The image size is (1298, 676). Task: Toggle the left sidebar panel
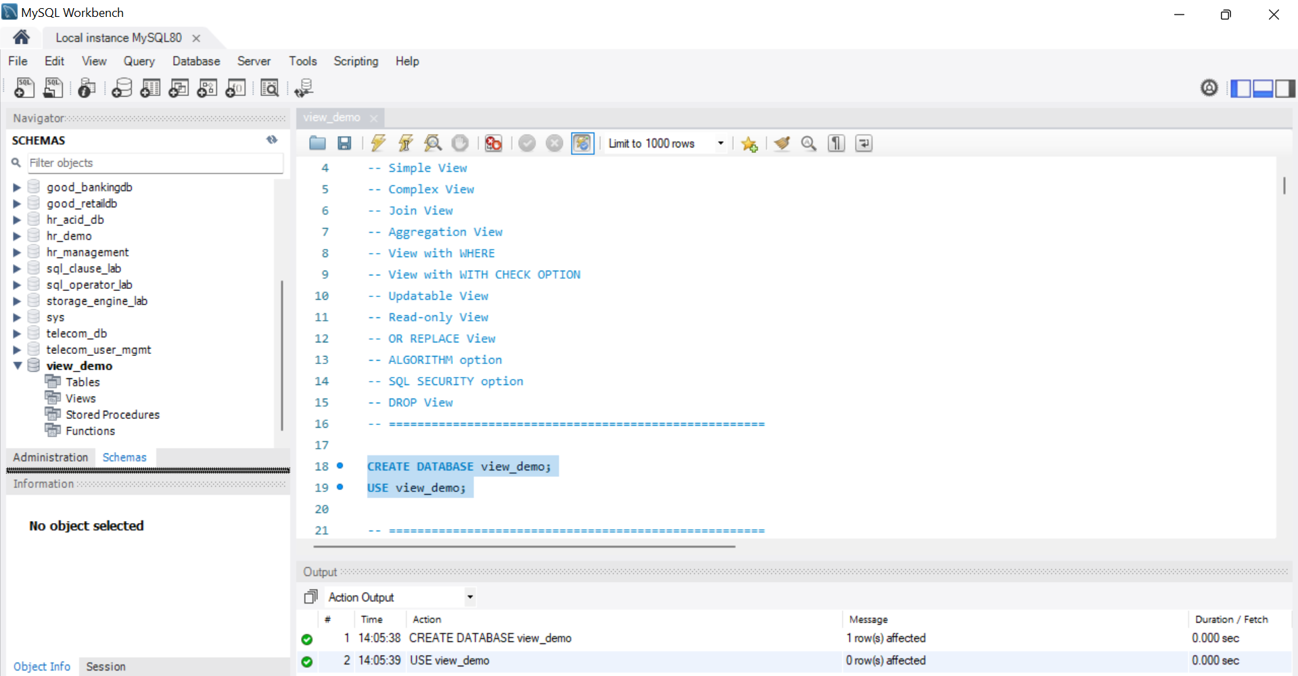(x=1241, y=89)
